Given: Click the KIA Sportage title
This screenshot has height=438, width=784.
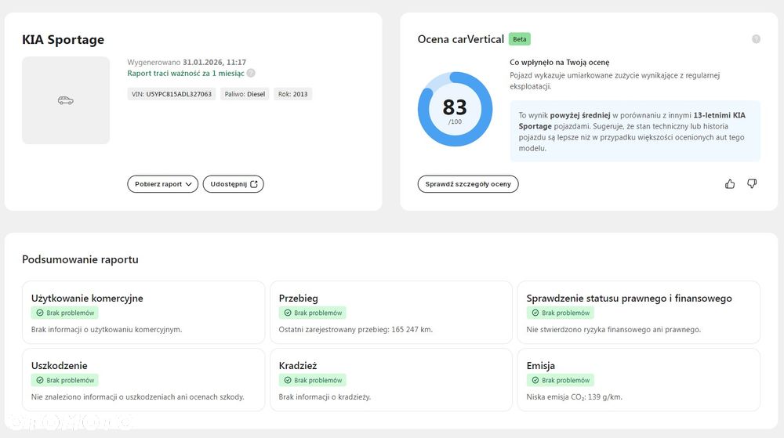Looking at the screenshot, I should 63,39.
